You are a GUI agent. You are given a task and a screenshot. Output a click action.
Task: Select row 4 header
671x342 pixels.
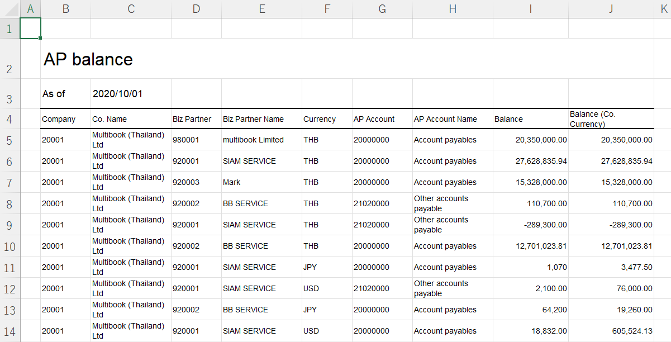click(9, 118)
